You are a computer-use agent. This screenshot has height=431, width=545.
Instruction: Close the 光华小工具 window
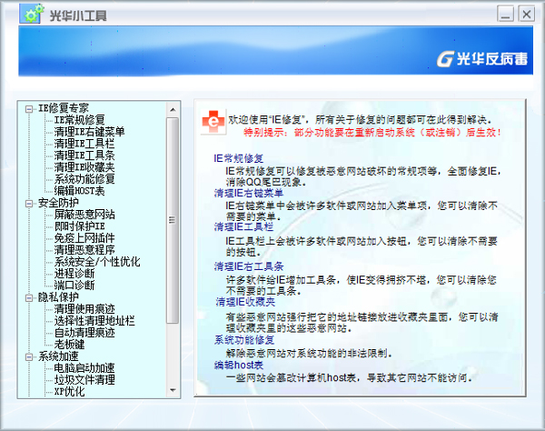click(x=527, y=14)
